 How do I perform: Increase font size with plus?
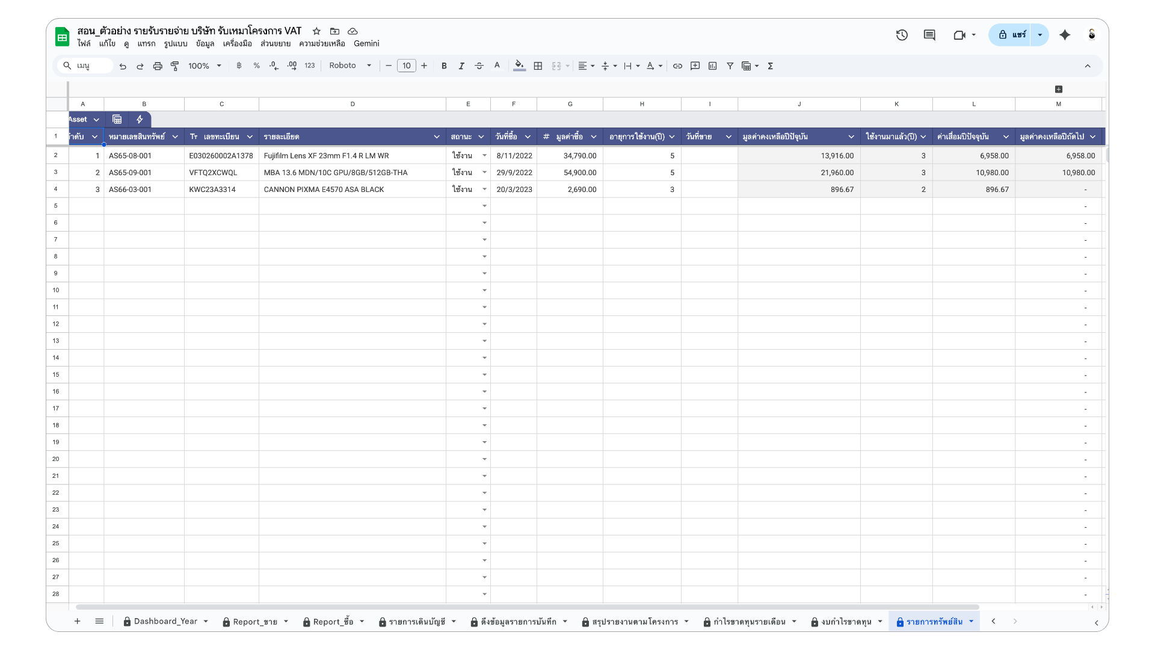[424, 66]
